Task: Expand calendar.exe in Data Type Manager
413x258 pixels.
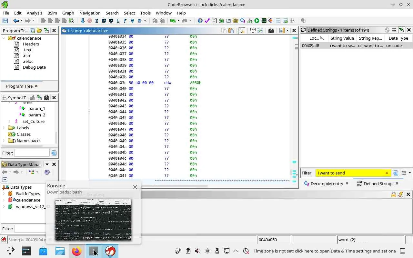Action: [x=4, y=200]
